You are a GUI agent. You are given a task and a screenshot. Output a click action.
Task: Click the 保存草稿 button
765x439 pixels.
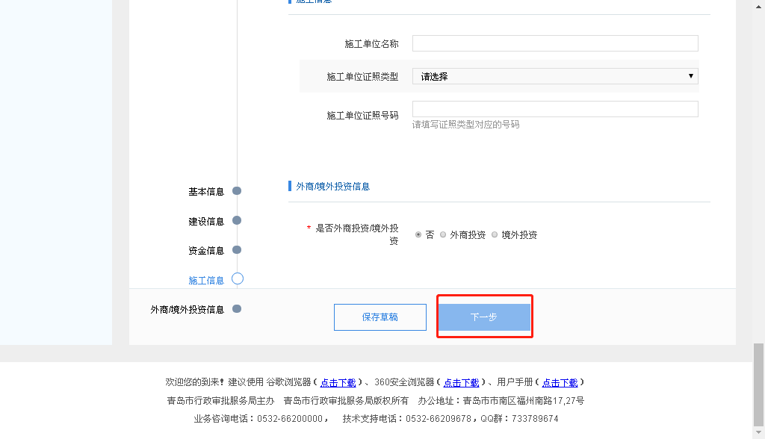[380, 317]
